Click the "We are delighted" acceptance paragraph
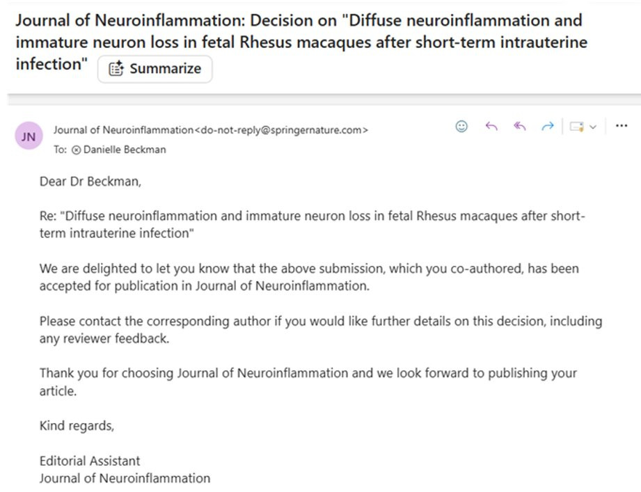This screenshot has width=641, height=492. click(x=309, y=277)
